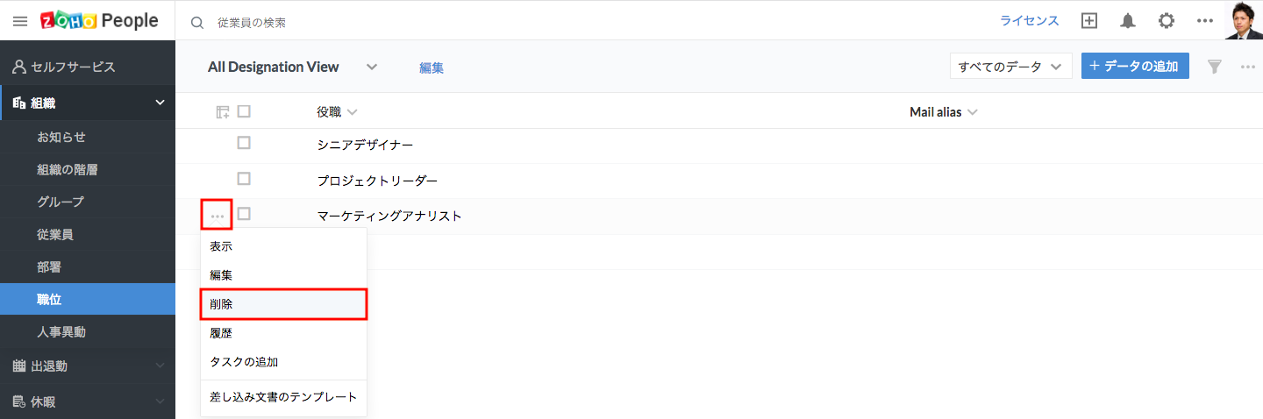Screen dimensions: 1263x419
Task: Toggle the select-all header checkbox
Action: [x=244, y=112]
